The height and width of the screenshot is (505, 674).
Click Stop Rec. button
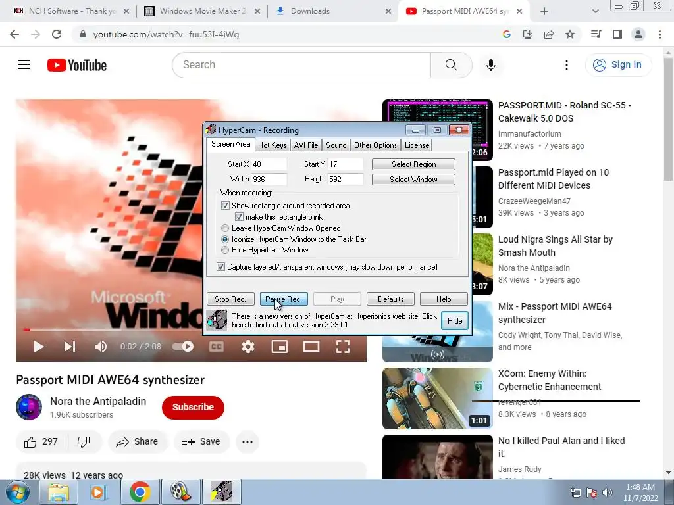pyautogui.click(x=230, y=299)
